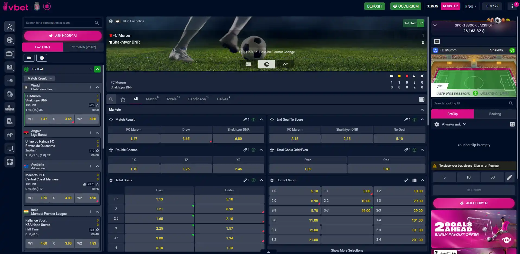Open the match statistics pie chart view
This screenshot has width=520, height=254.
point(267,64)
